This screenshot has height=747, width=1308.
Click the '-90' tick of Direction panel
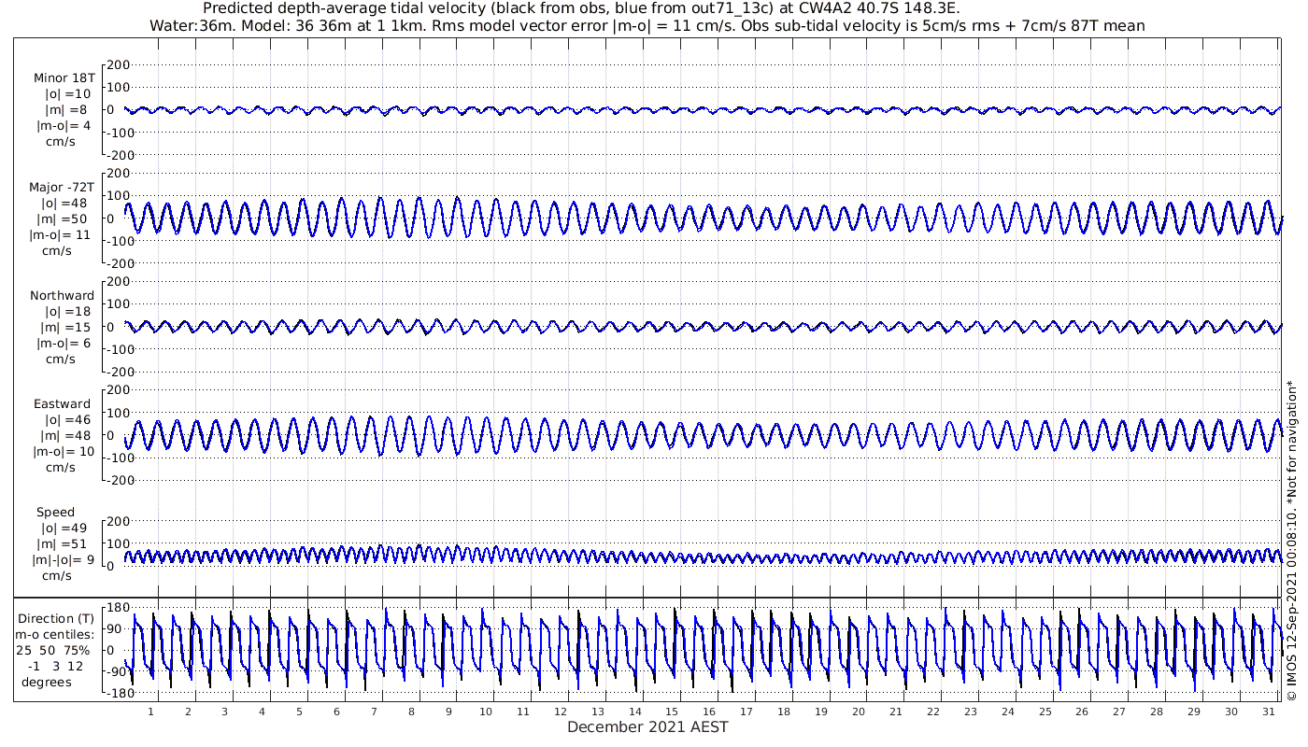coord(117,672)
